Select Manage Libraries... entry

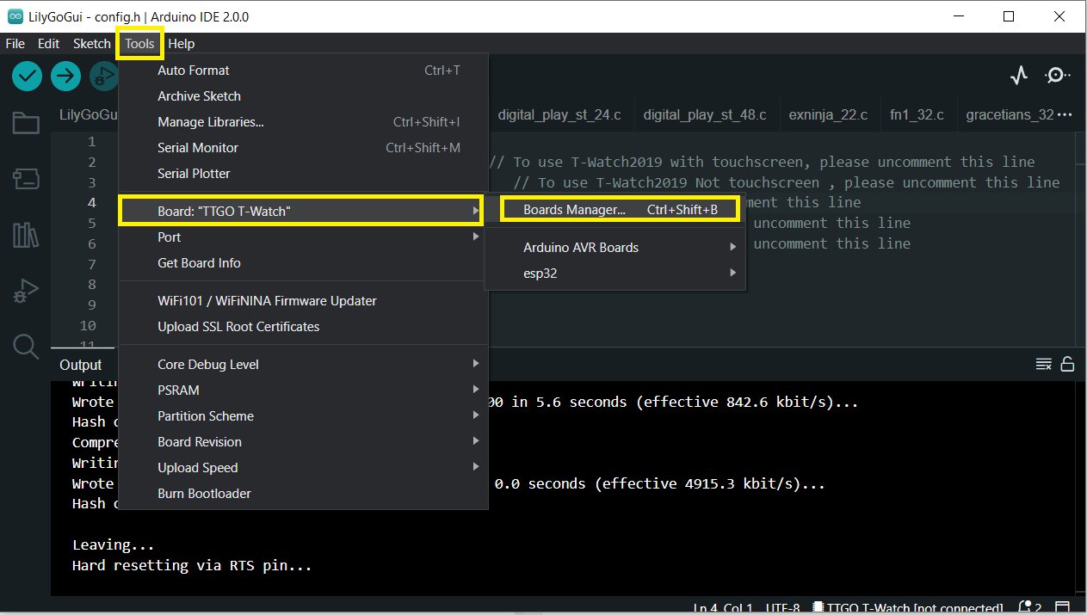303,122
